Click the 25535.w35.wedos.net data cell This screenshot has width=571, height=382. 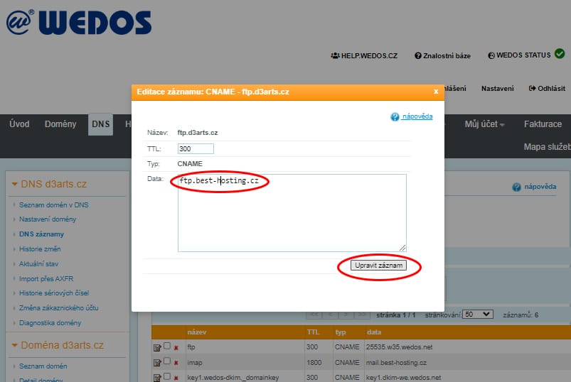click(400, 347)
